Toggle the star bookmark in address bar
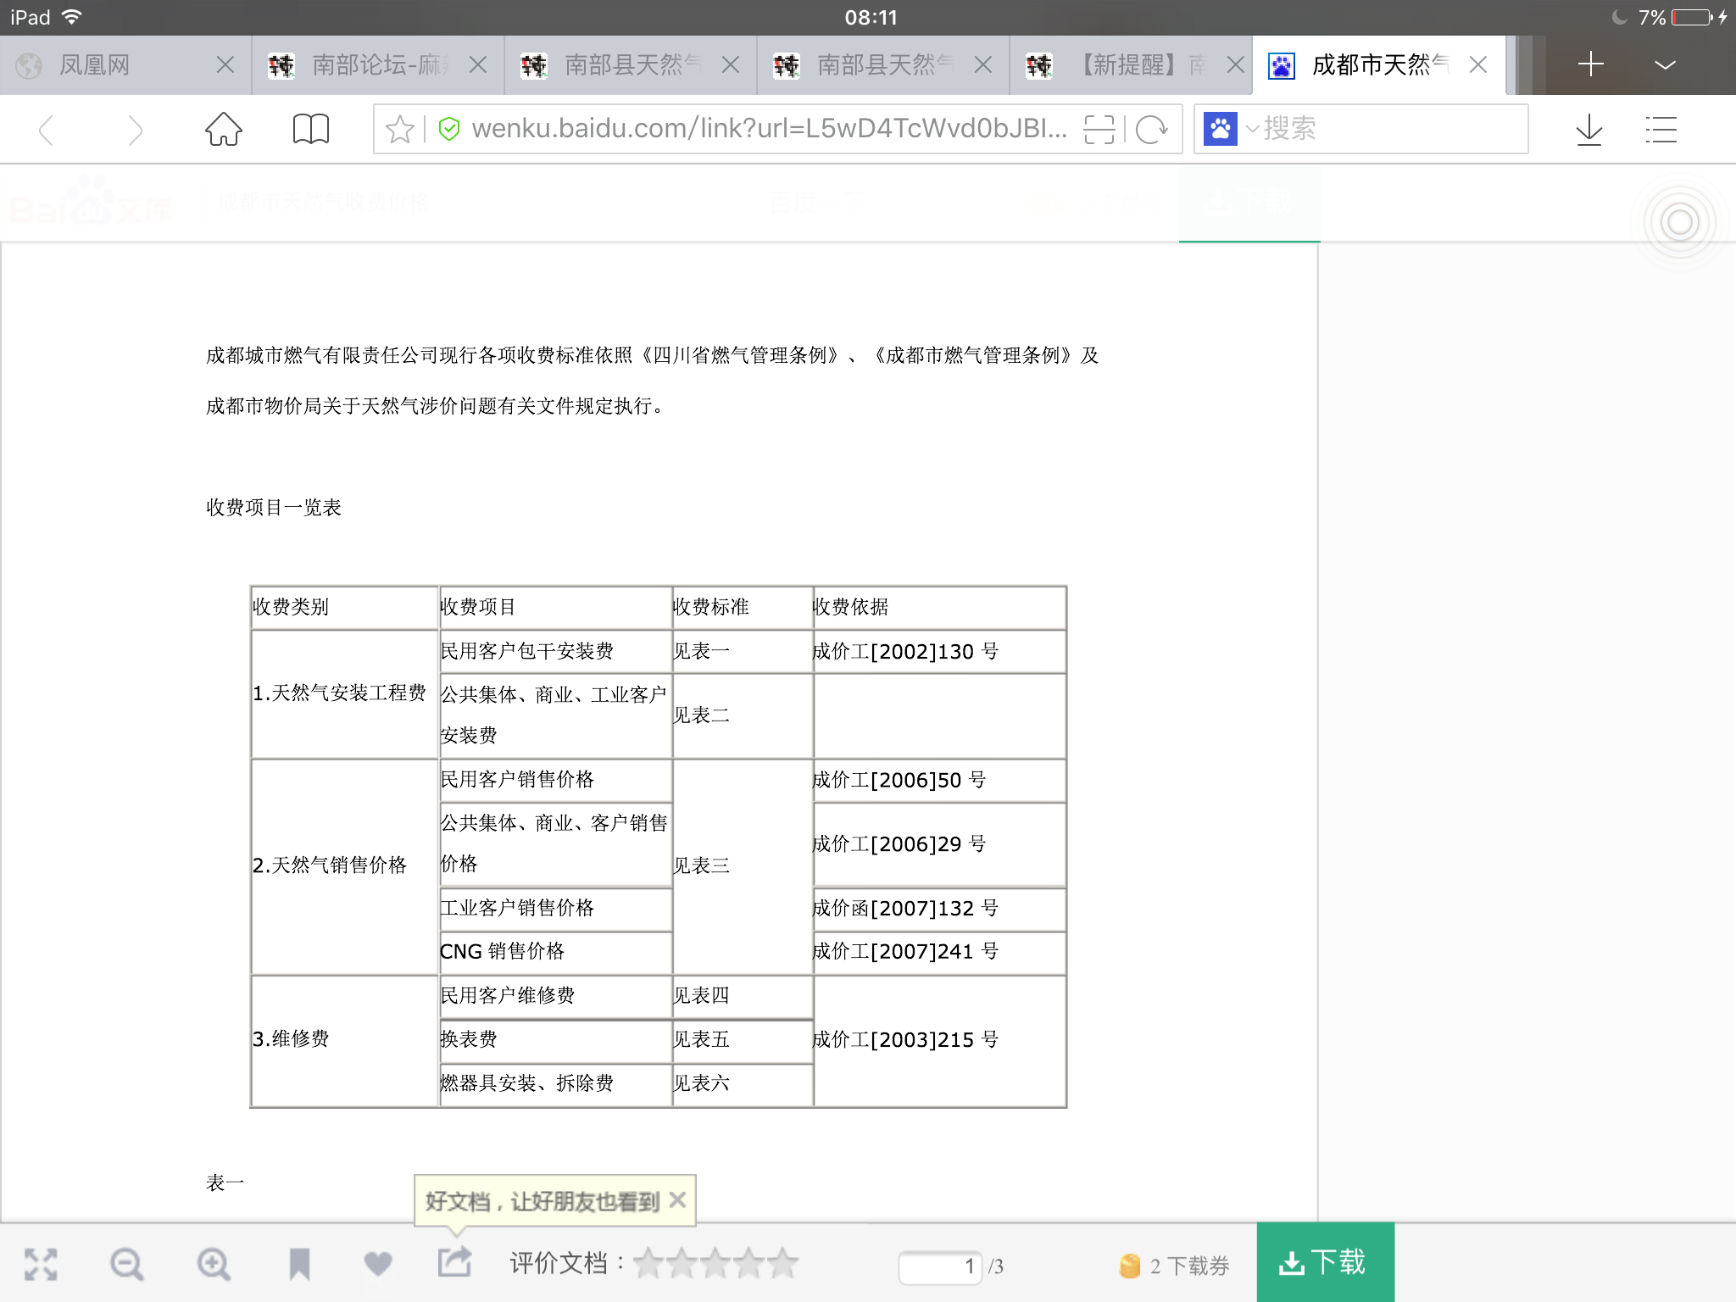The width and height of the screenshot is (1736, 1302). pyautogui.click(x=399, y=130)
